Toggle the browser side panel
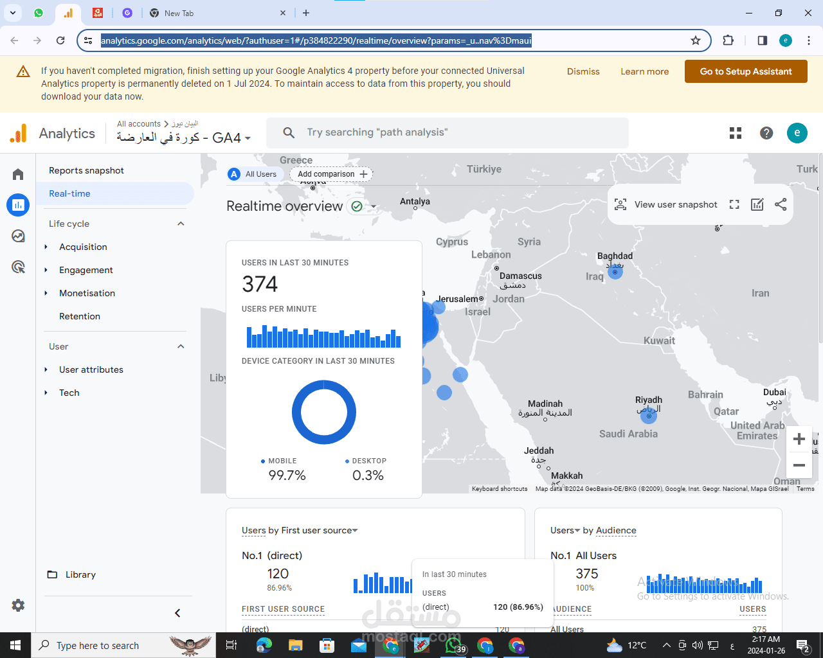 tap(763, 40)
